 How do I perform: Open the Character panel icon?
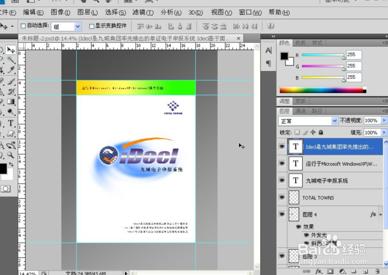point(268,51)
